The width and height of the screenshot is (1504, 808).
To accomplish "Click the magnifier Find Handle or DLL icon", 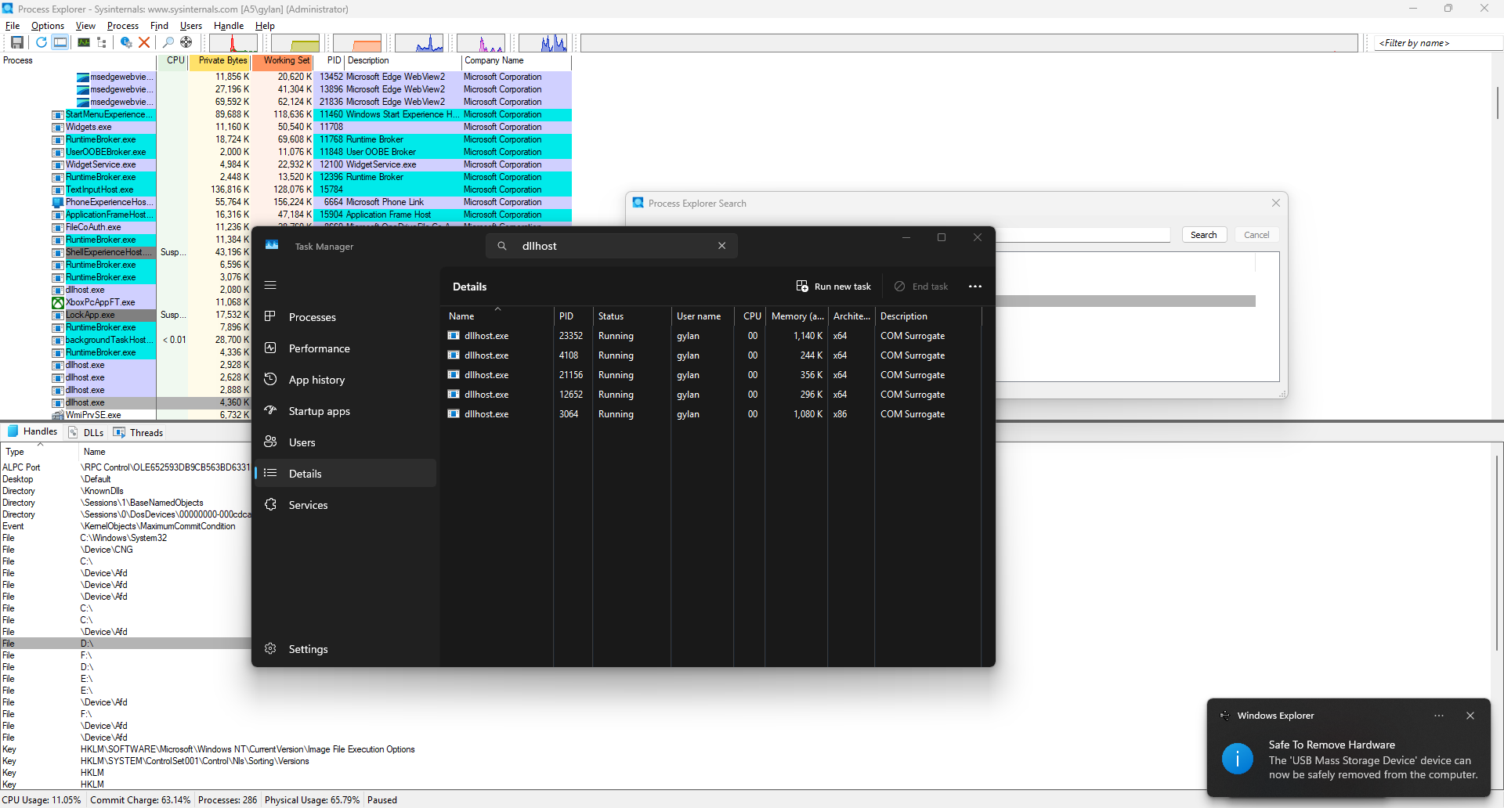I will click(168, 42).
